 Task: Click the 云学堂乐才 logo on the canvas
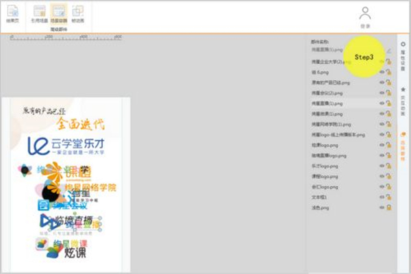click(66, 146)
